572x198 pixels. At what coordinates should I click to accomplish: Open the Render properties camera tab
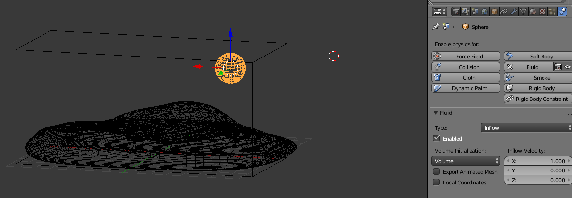point(456,12)
